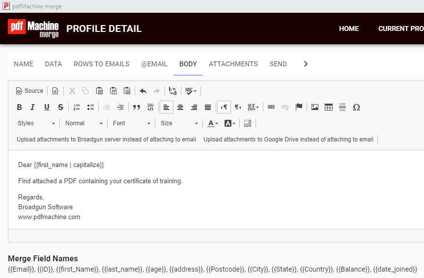Viewport: 424px width, 278px height.
Task: Open the Source code view
Action: (x=29, y=91)
